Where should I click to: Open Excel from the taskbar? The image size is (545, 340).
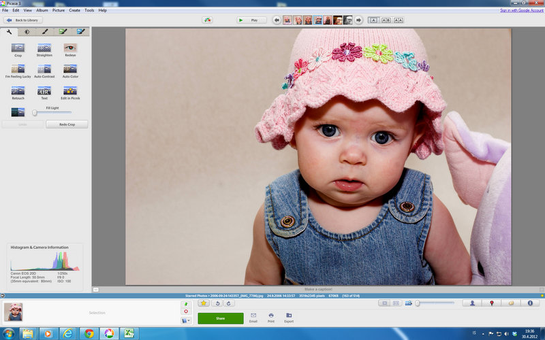pyautogui.click(x=129, y=333)
